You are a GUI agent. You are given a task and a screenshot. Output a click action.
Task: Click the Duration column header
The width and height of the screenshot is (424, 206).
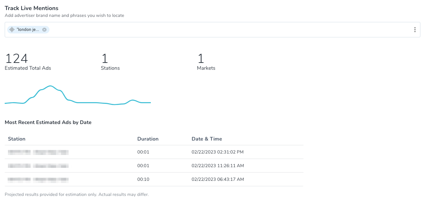coord(148,139)
